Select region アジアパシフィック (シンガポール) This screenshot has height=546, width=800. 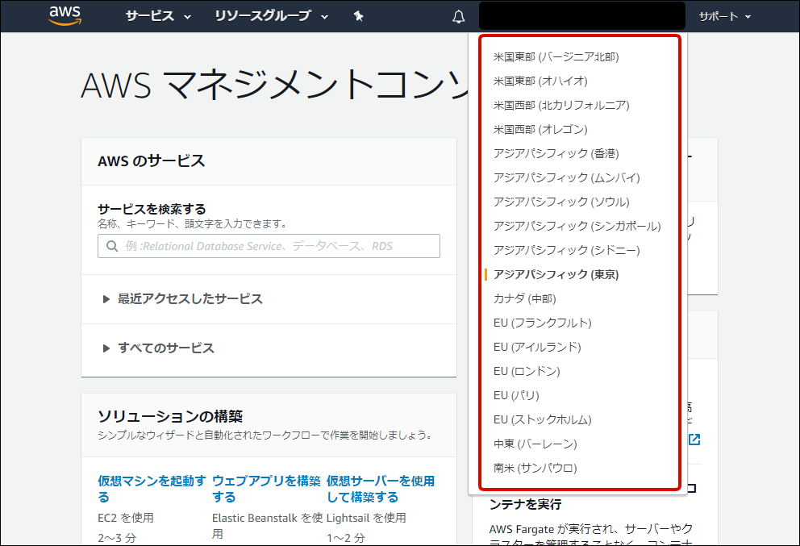point(577,226)
